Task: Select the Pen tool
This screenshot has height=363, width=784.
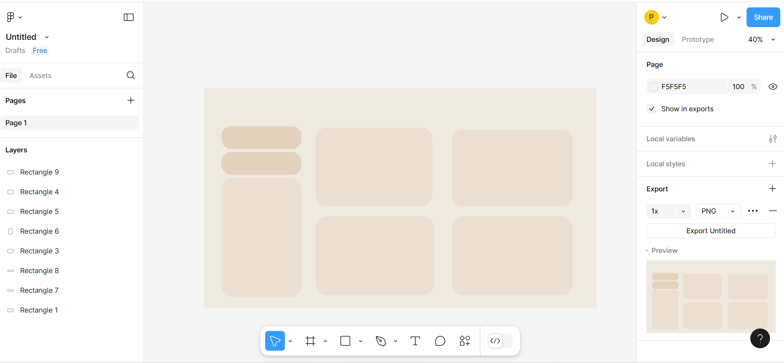Action: (x=381, y=341)
